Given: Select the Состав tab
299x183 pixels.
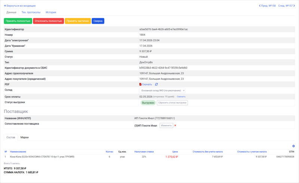Looking at the screenshot, I should [11, 137].
